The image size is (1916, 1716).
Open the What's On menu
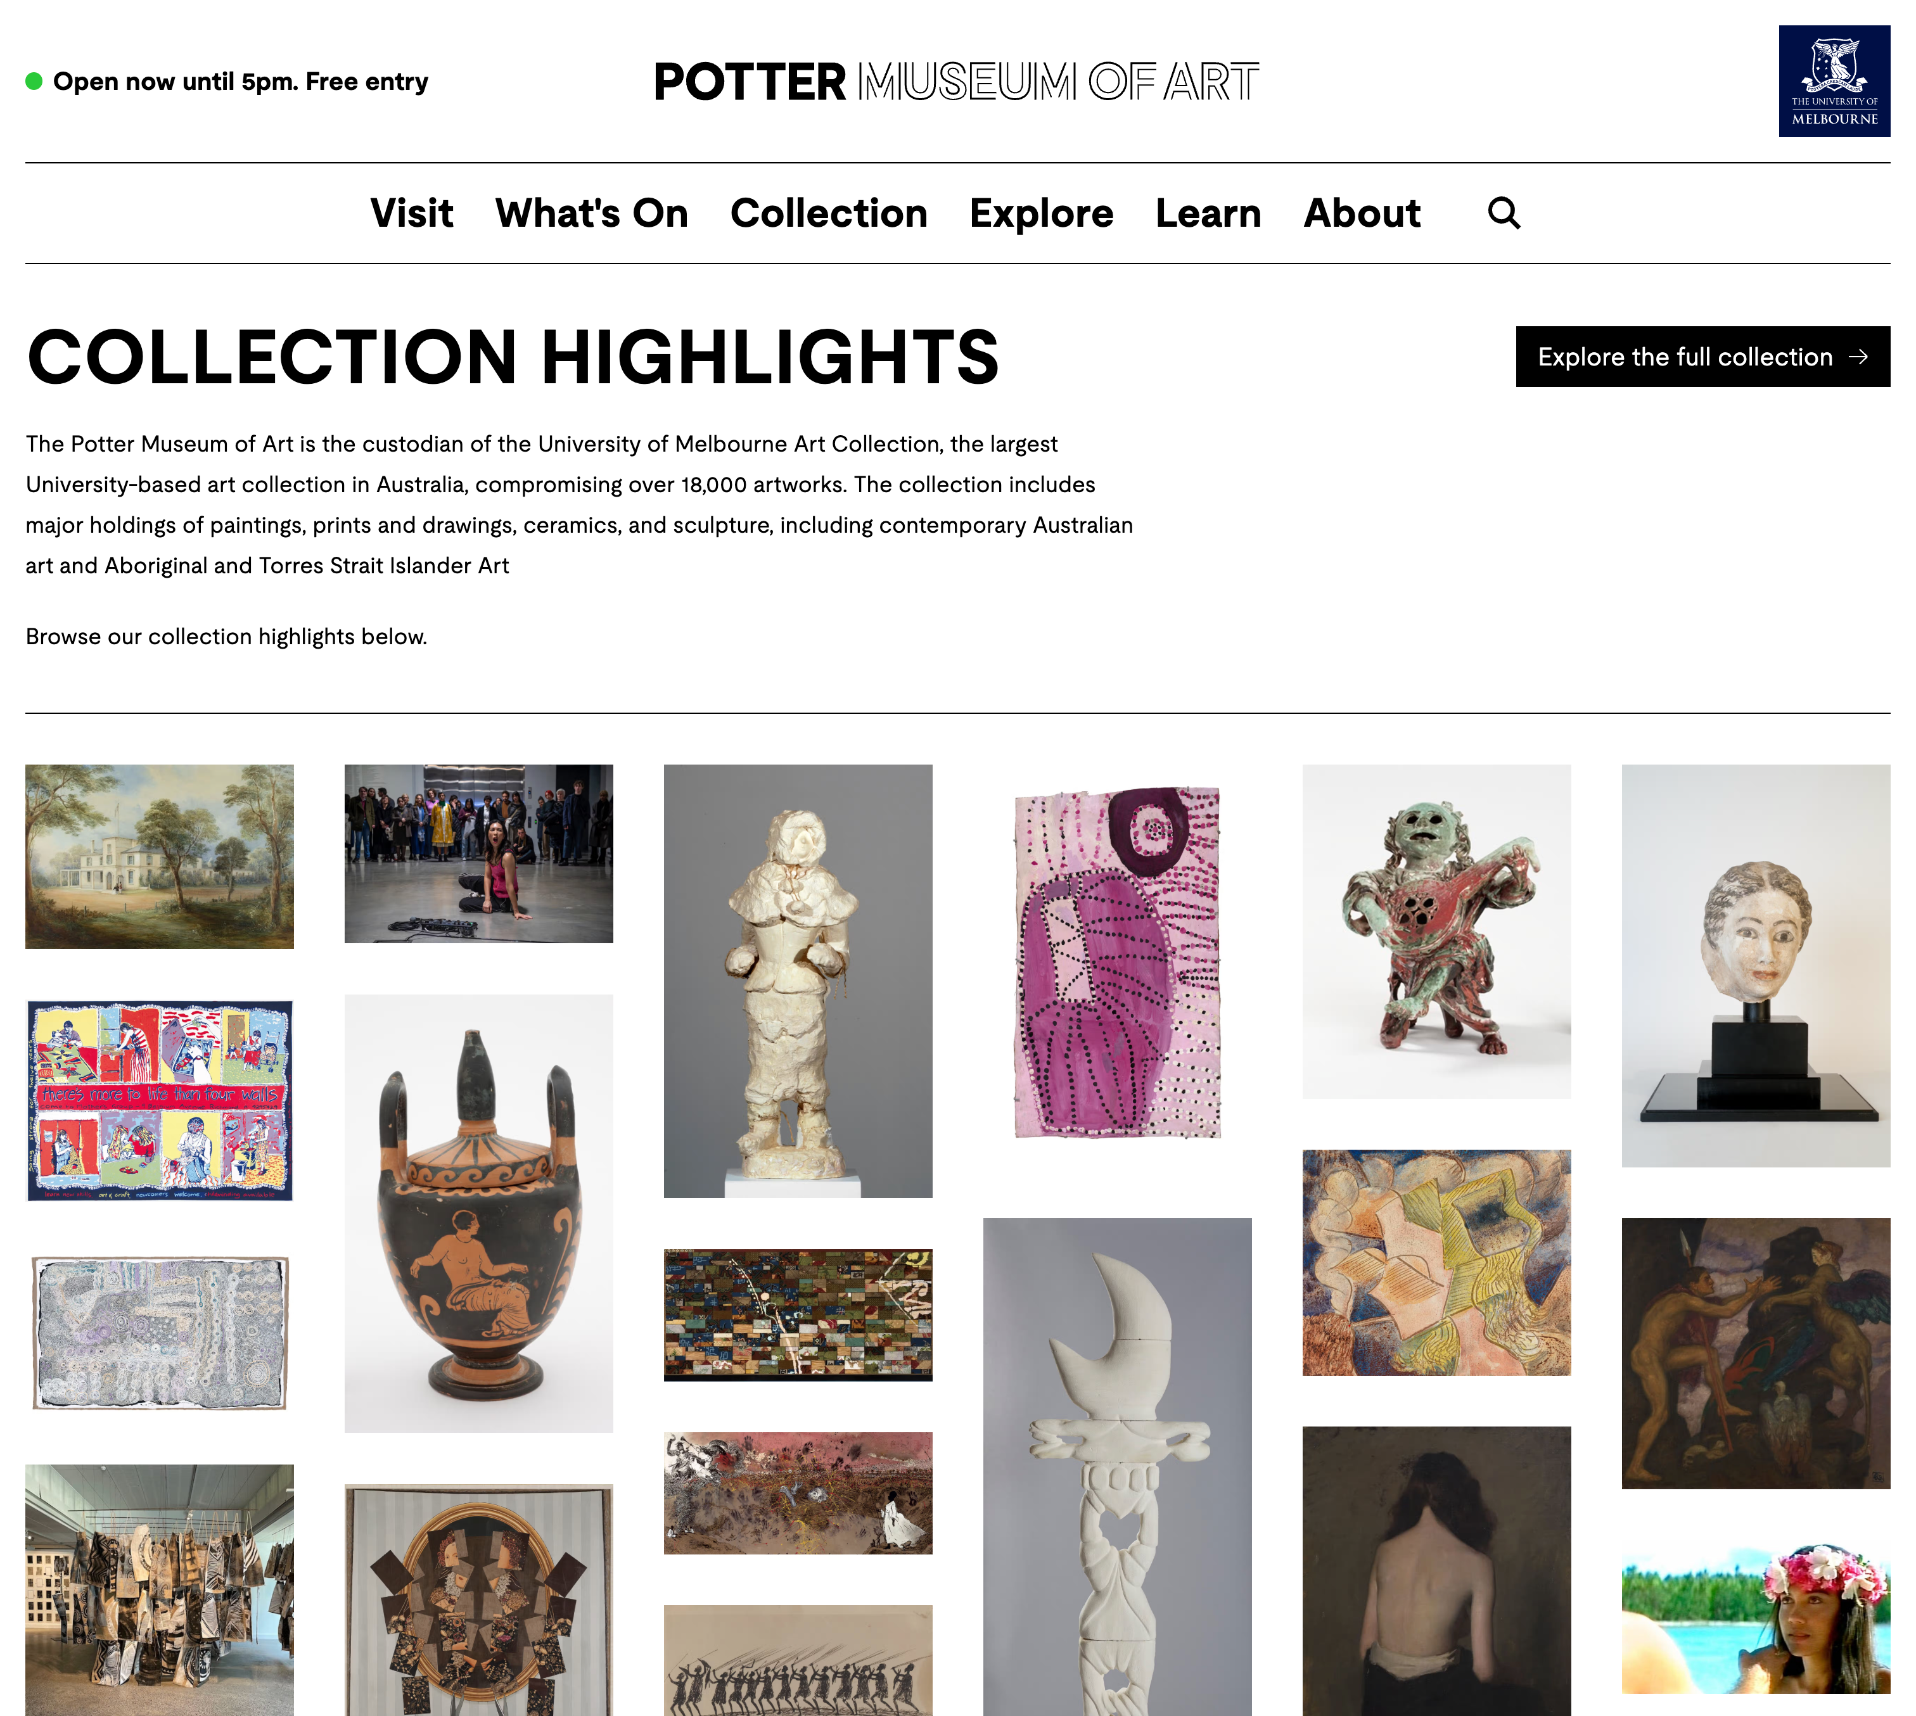[x=591, y=213]
